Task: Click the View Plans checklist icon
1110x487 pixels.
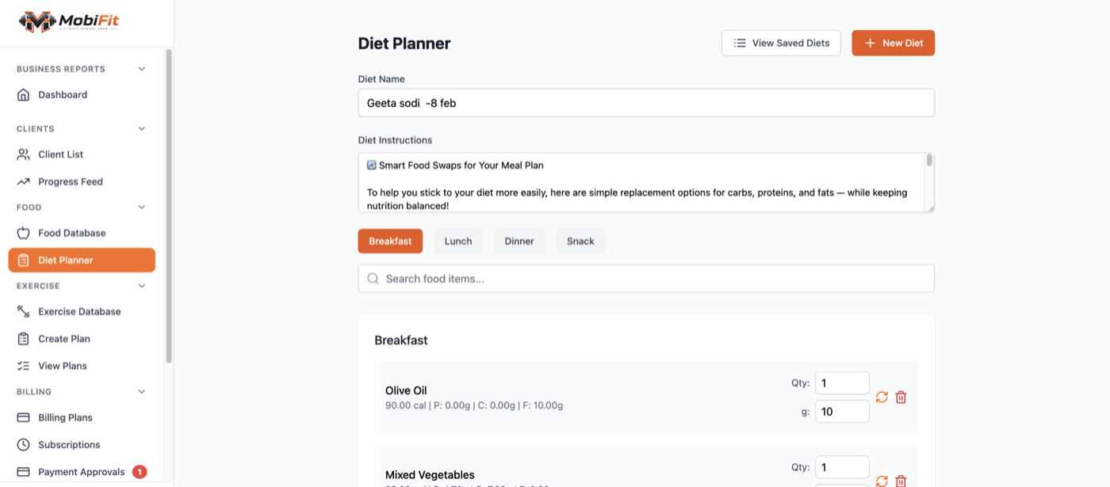Action: click(24, 366)
